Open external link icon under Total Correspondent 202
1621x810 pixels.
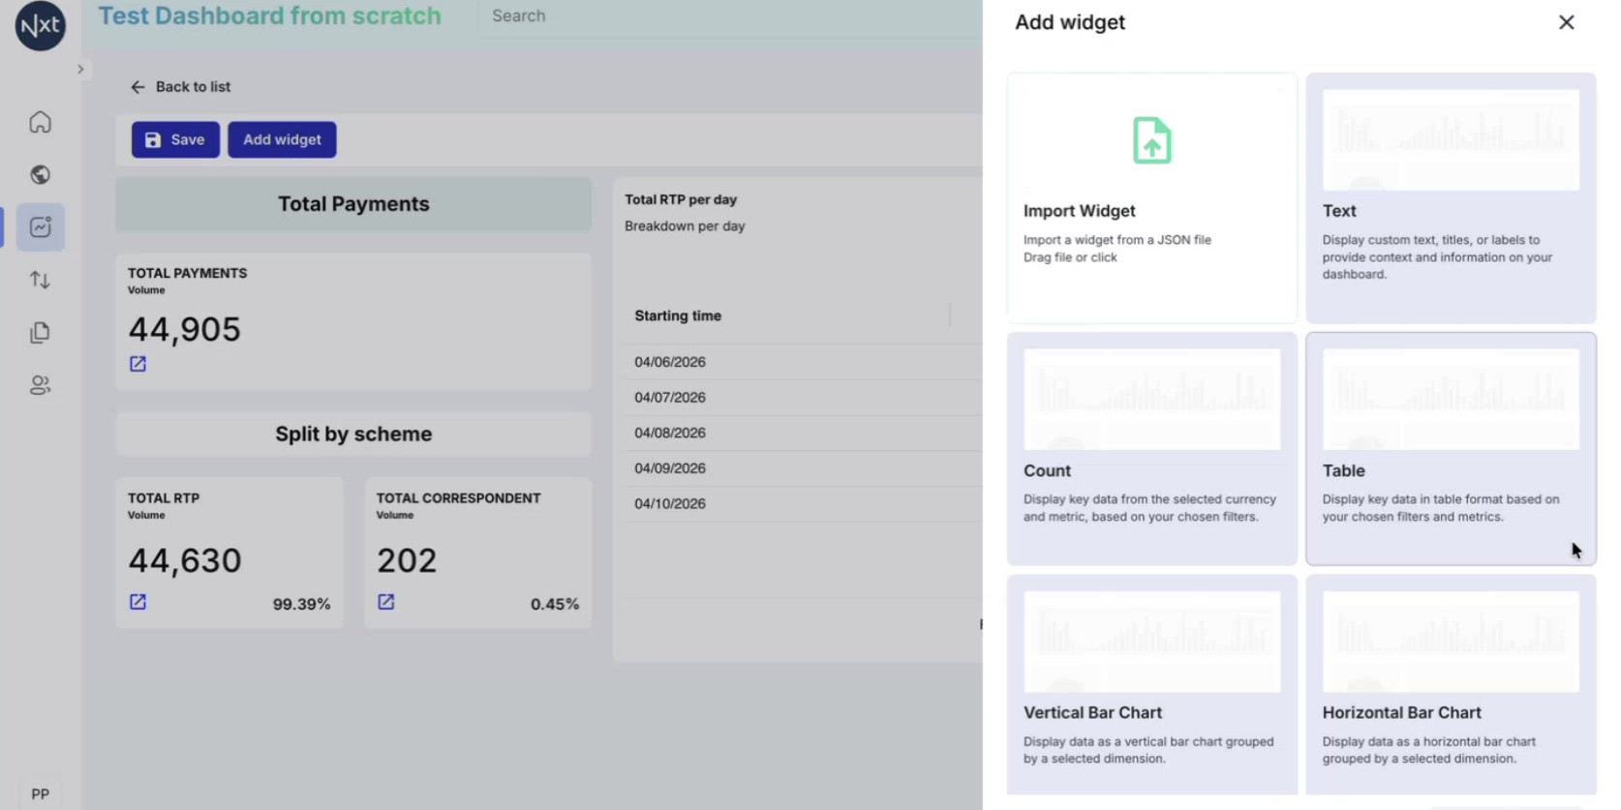pos(385,602)
